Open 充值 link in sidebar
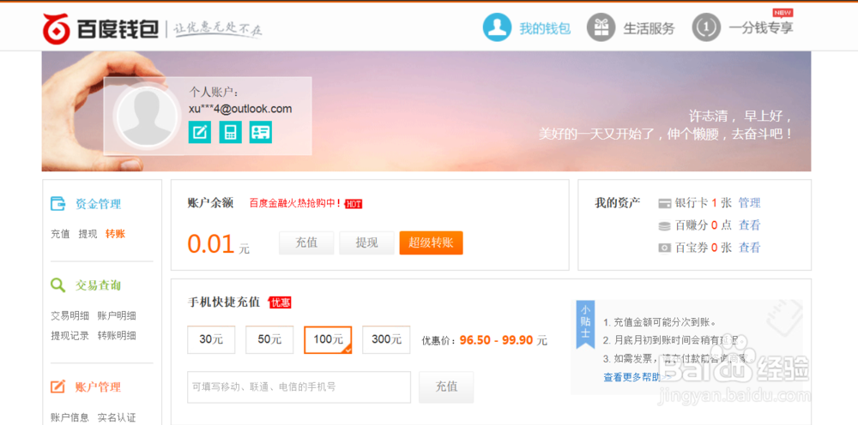Viewport: 858px width, 425px height. point(60,234)
